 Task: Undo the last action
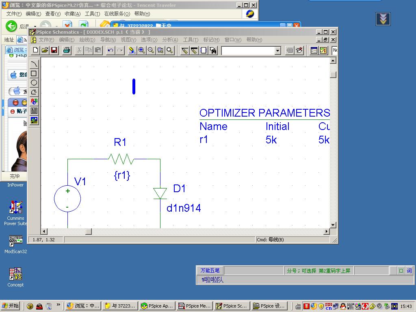[x=110, y=50]
